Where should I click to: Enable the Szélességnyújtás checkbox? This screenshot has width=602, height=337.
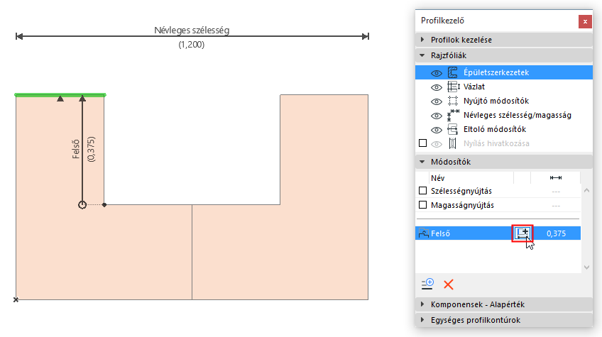click(422, 191)
